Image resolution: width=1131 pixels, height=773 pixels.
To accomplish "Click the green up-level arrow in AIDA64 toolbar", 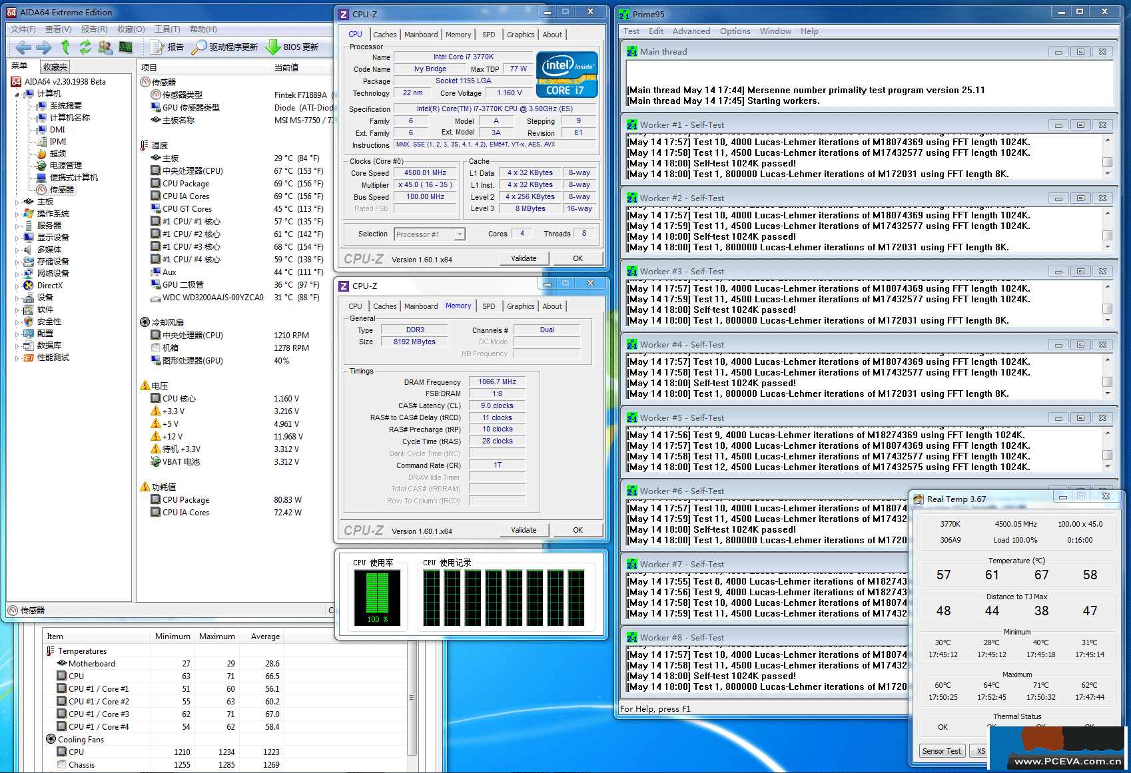I will (65, 47).
